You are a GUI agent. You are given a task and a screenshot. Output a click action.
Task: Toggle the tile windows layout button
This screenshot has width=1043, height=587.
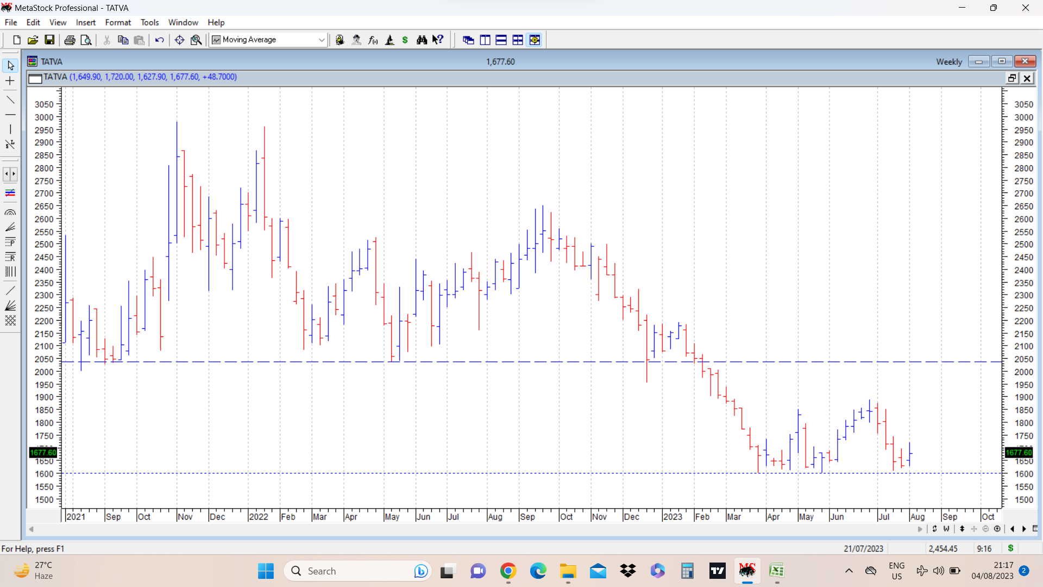tap(518, 40)
